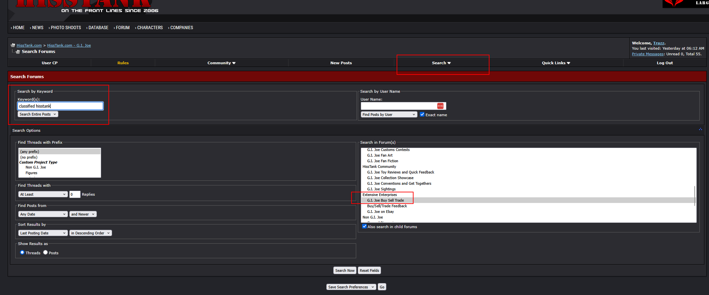Collapse Search Options with the small blue icon

click(700, 129)
